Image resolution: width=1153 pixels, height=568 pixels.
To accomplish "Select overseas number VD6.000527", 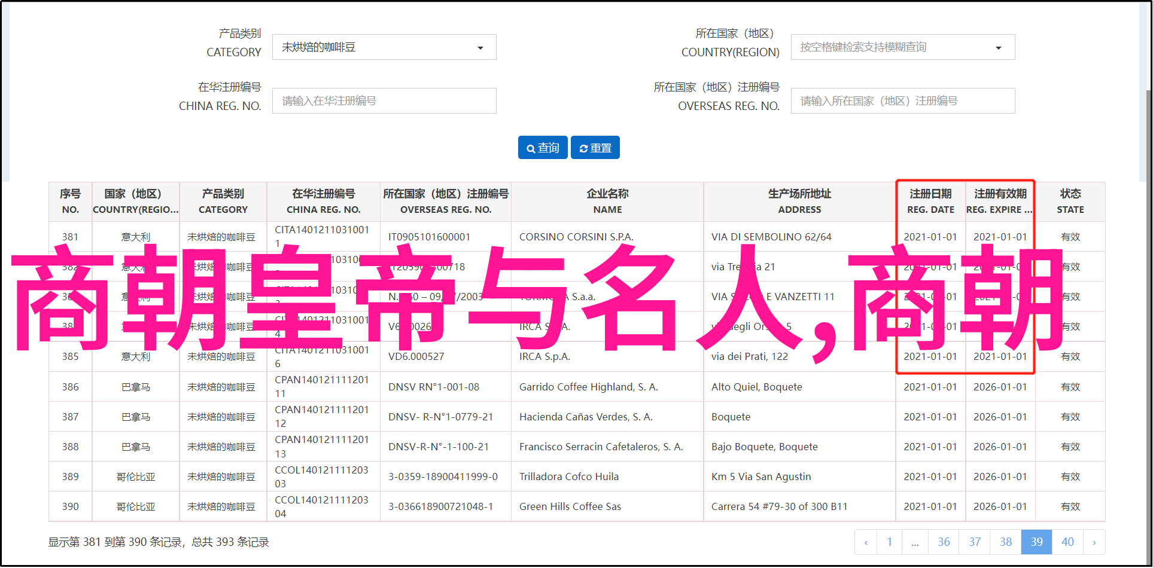I will (416, 356).
